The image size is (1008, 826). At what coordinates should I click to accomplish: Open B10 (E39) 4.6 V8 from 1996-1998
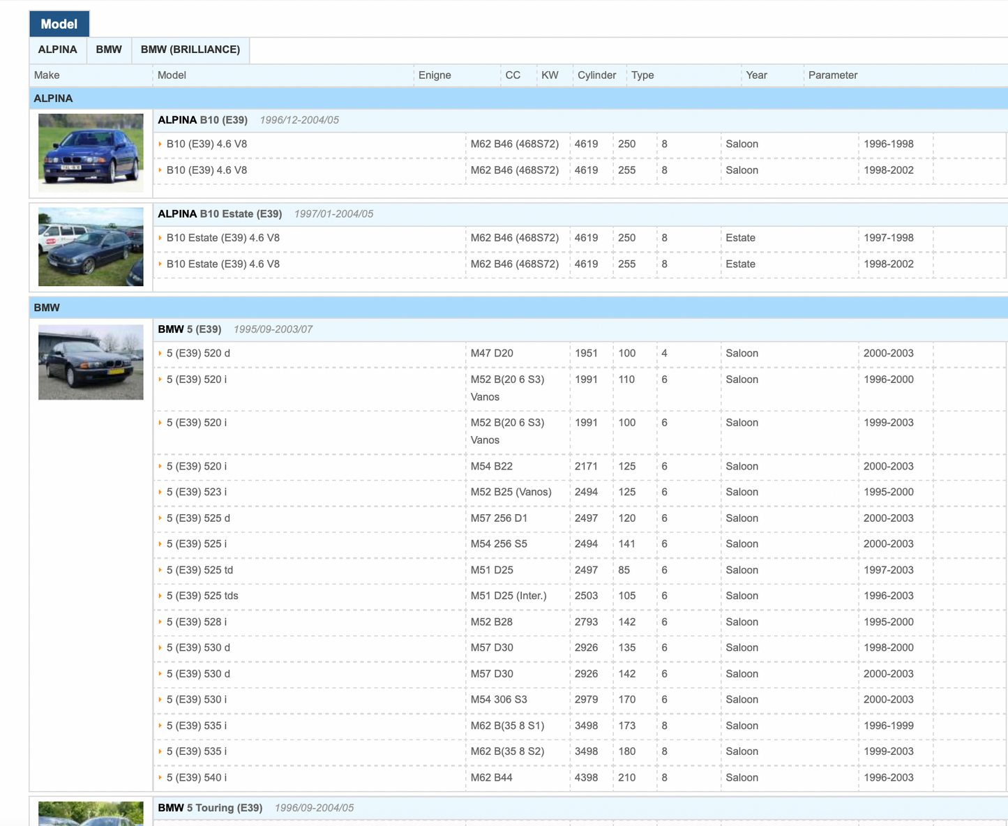coord(206,144)
